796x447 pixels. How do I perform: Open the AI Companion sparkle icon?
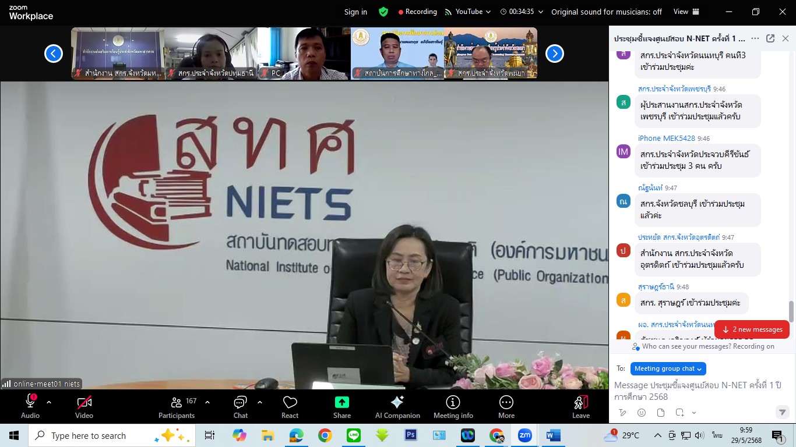[397, 406]
